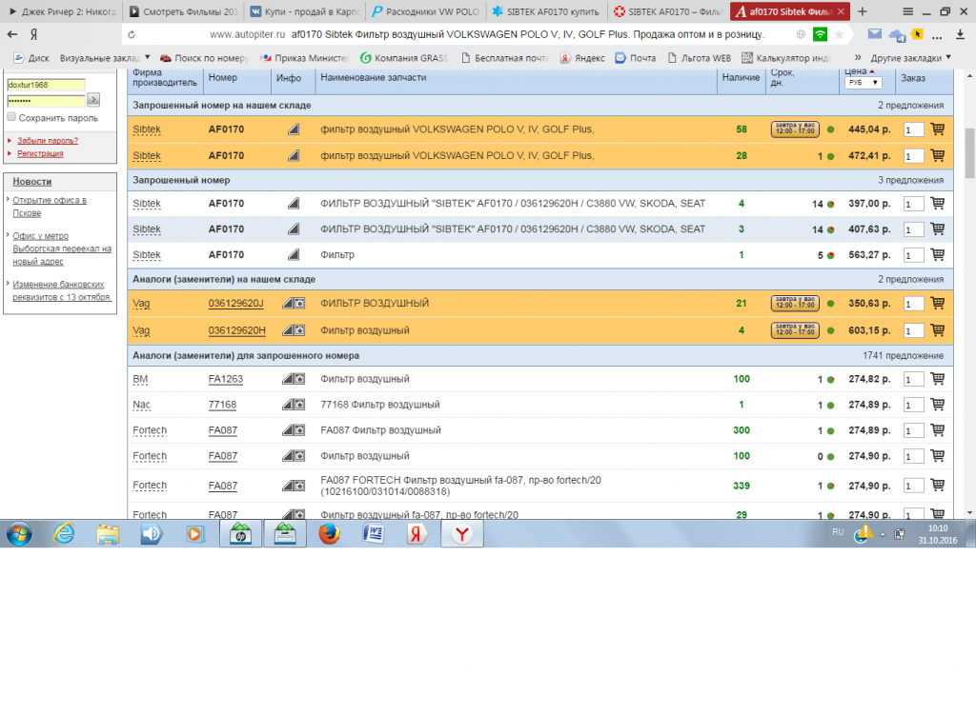
Task: Switch to SIBTEK AF0170 купить tab
Action: [x=546, y=11]
